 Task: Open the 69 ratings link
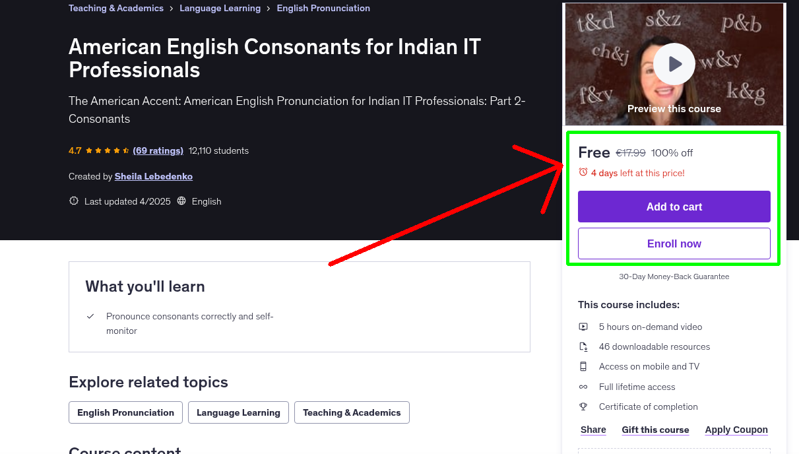158,150
